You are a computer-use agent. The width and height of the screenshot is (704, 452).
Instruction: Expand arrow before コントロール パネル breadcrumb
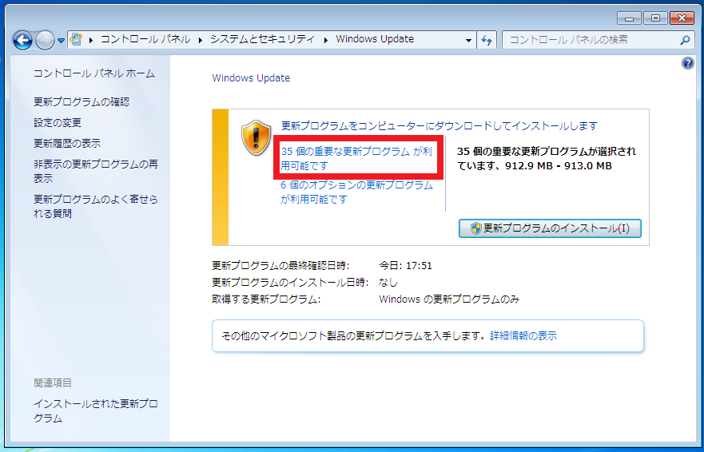(91, 40)
